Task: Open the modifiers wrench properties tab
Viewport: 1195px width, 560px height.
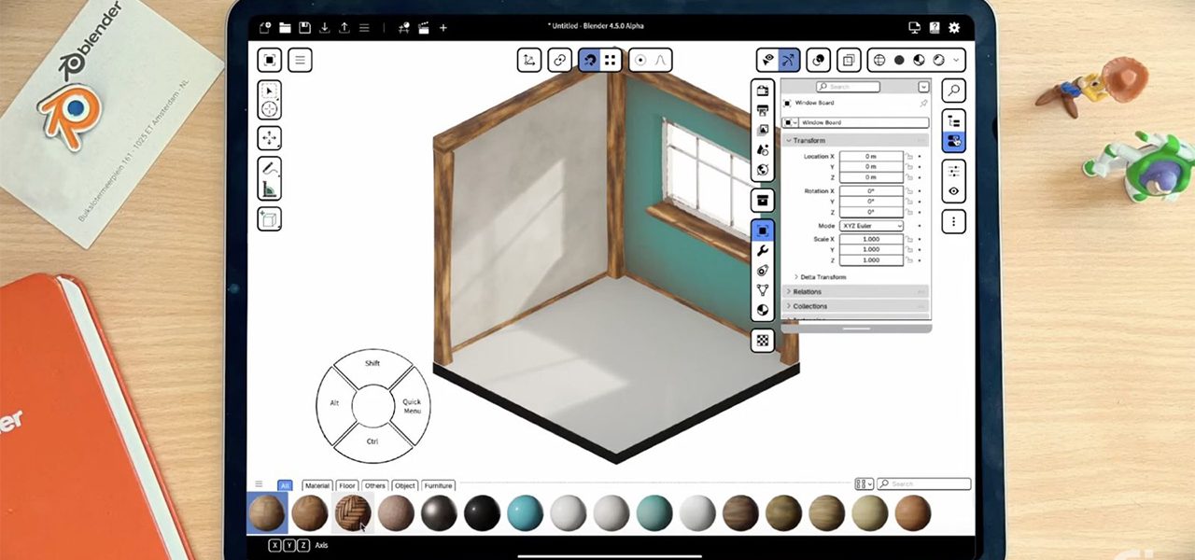Action: 763,250
